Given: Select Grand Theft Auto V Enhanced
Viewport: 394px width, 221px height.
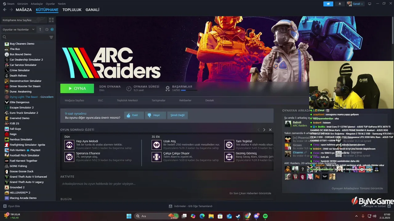Looking at the screenshot, I should pos(28,177).
